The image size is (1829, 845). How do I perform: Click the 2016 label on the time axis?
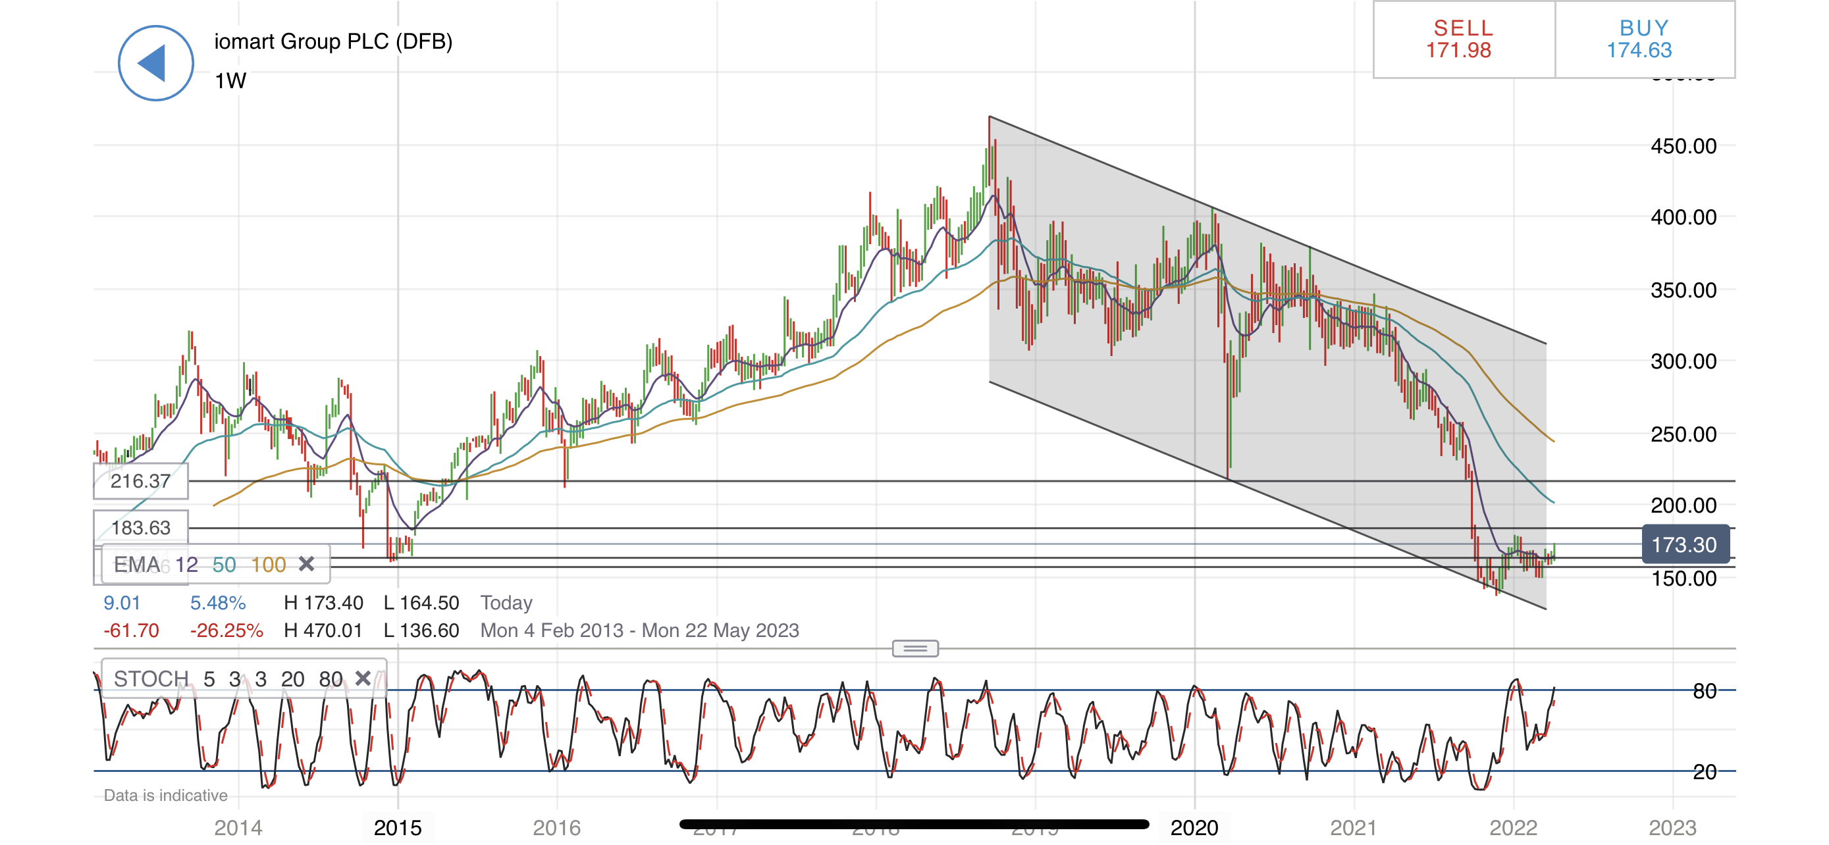tap(556, 827)
